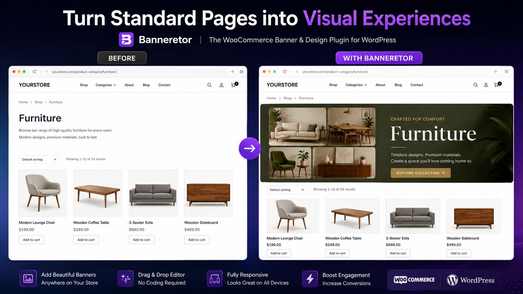Select About in the Before window nav
This screenshot has height=294, width=523.
(x=129, y=85)
